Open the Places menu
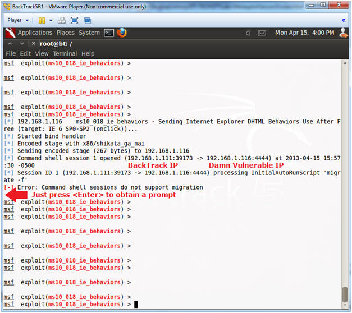Screen dimensions: 352x313 tap(65, 33)
